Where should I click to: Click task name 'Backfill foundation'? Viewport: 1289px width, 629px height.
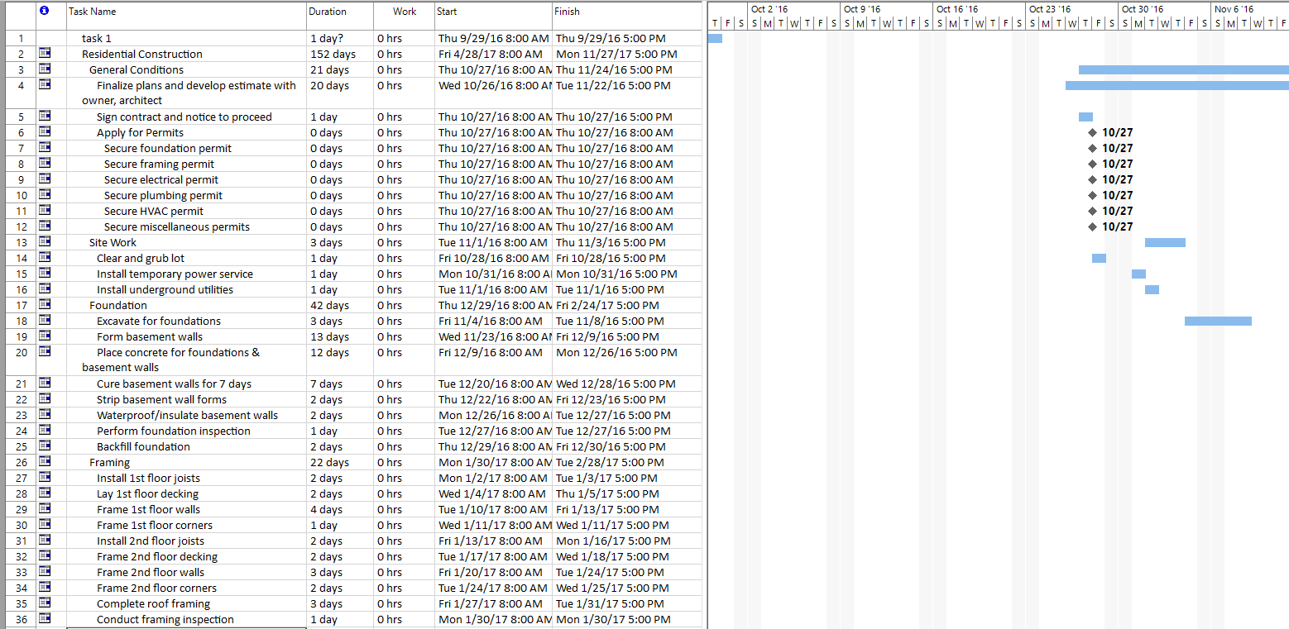tap(143, 446)
